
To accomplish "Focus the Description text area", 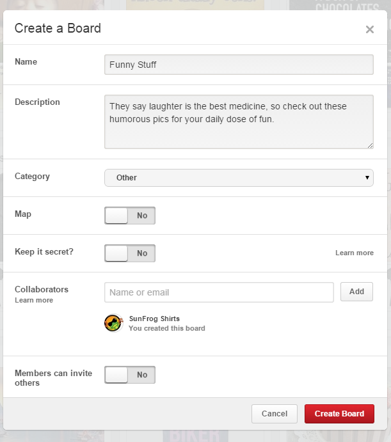I will (239, 122).
